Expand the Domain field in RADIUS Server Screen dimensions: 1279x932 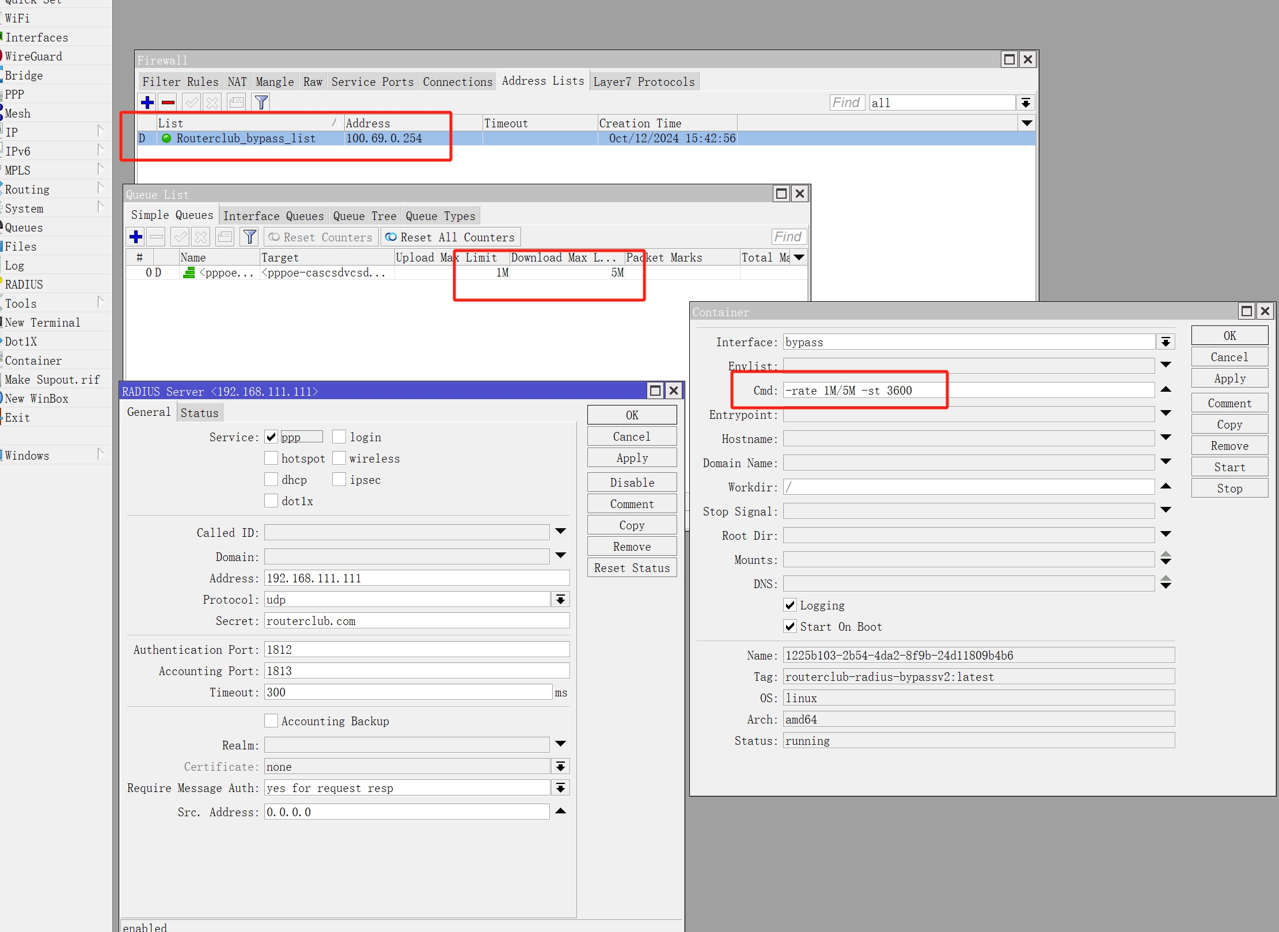[x=561, y=555]
